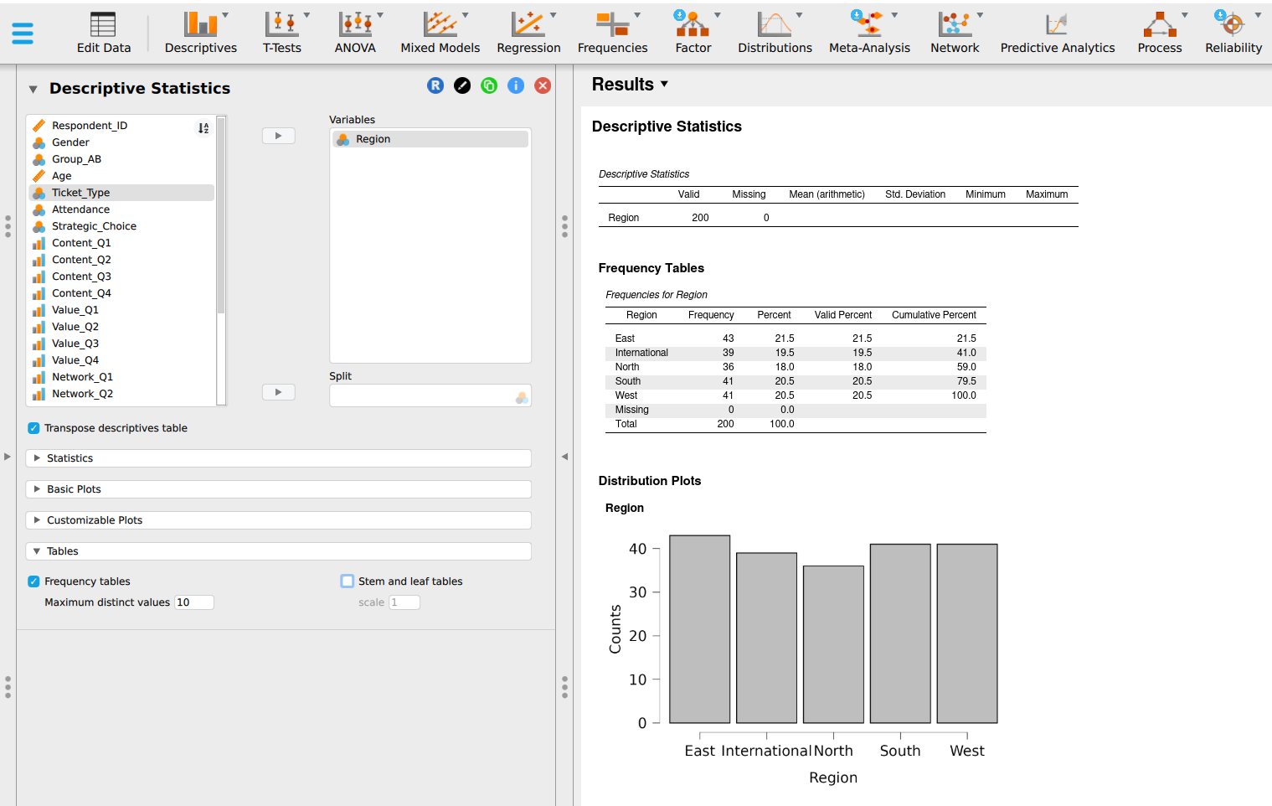Uncheck Transpose descriptives table
Image resolution: width=1272 pixels, height=806 pixels.
33,428
